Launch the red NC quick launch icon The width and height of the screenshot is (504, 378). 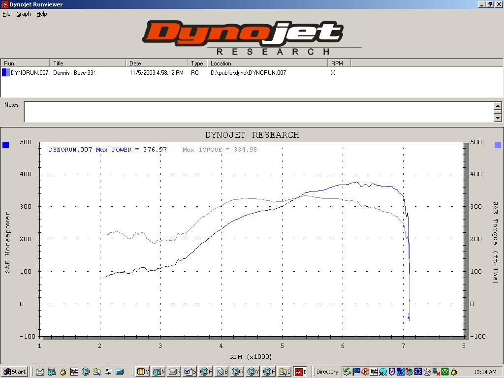[74, 372]
